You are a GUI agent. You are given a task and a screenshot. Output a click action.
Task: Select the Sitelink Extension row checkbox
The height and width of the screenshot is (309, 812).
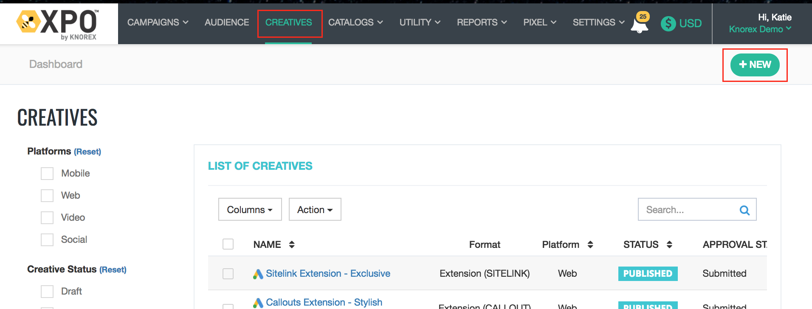228,274
